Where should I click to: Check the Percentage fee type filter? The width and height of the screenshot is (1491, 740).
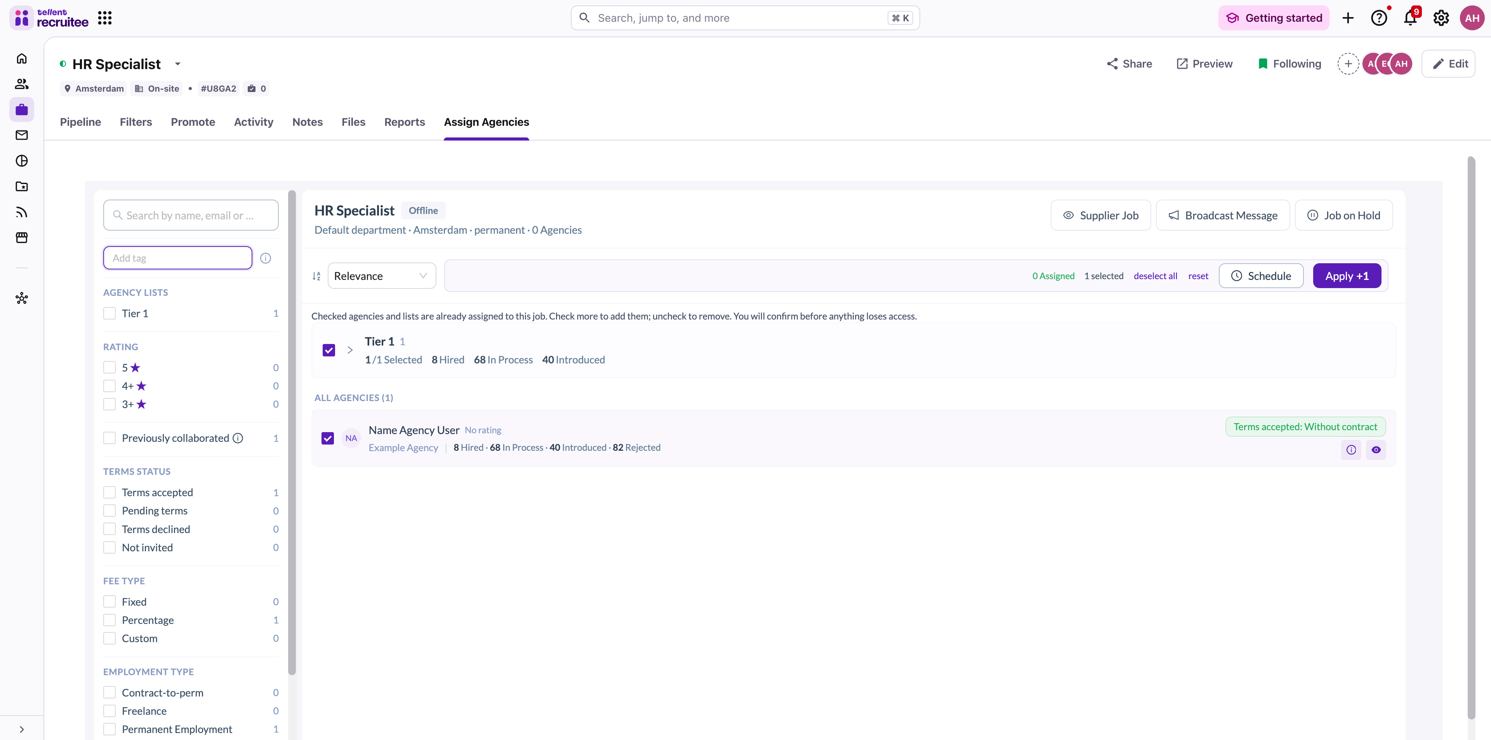point(109,620)
